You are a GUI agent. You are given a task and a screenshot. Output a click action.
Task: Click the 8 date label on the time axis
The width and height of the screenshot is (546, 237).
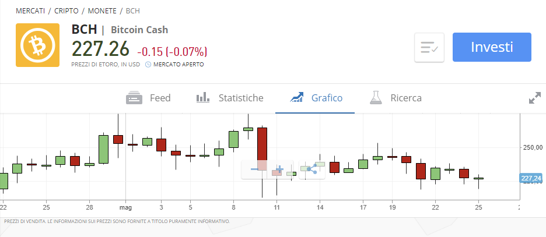pos(233,207)
